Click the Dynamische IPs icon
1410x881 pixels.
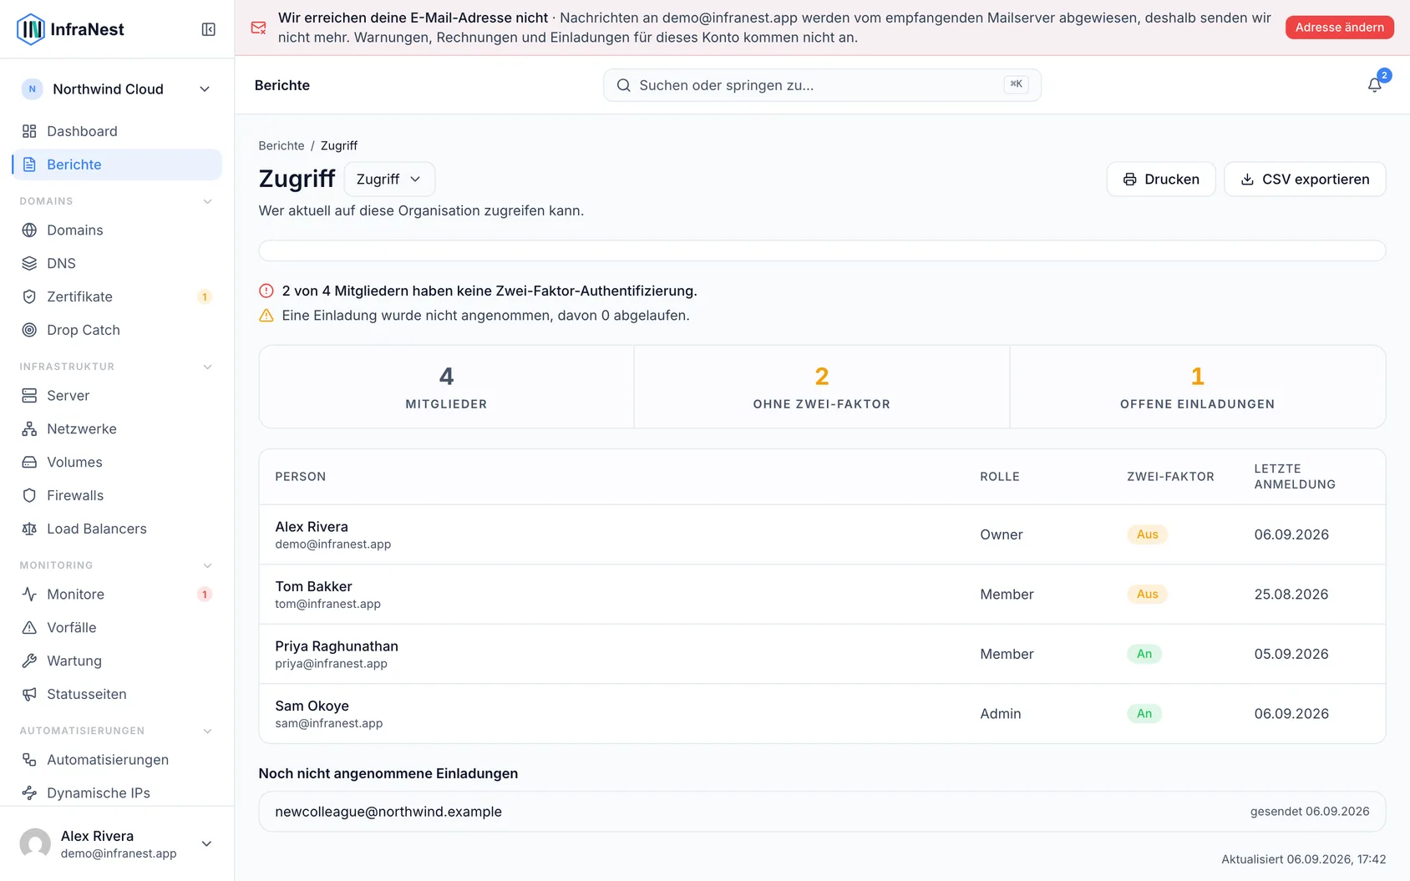(x=29, y=792)
